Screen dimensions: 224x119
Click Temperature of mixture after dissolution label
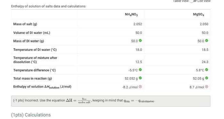pyautogui.click(x=35, y=60)
